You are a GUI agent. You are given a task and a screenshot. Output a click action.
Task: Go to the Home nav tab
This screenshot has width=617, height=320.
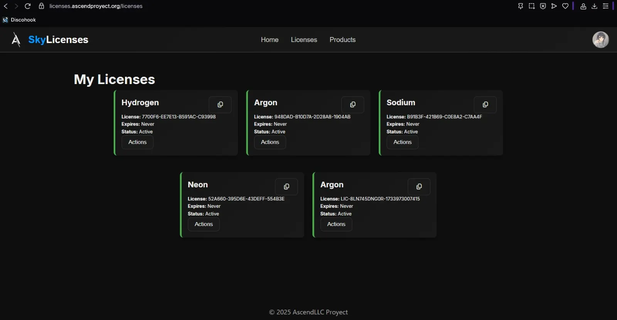coord(270,40)
